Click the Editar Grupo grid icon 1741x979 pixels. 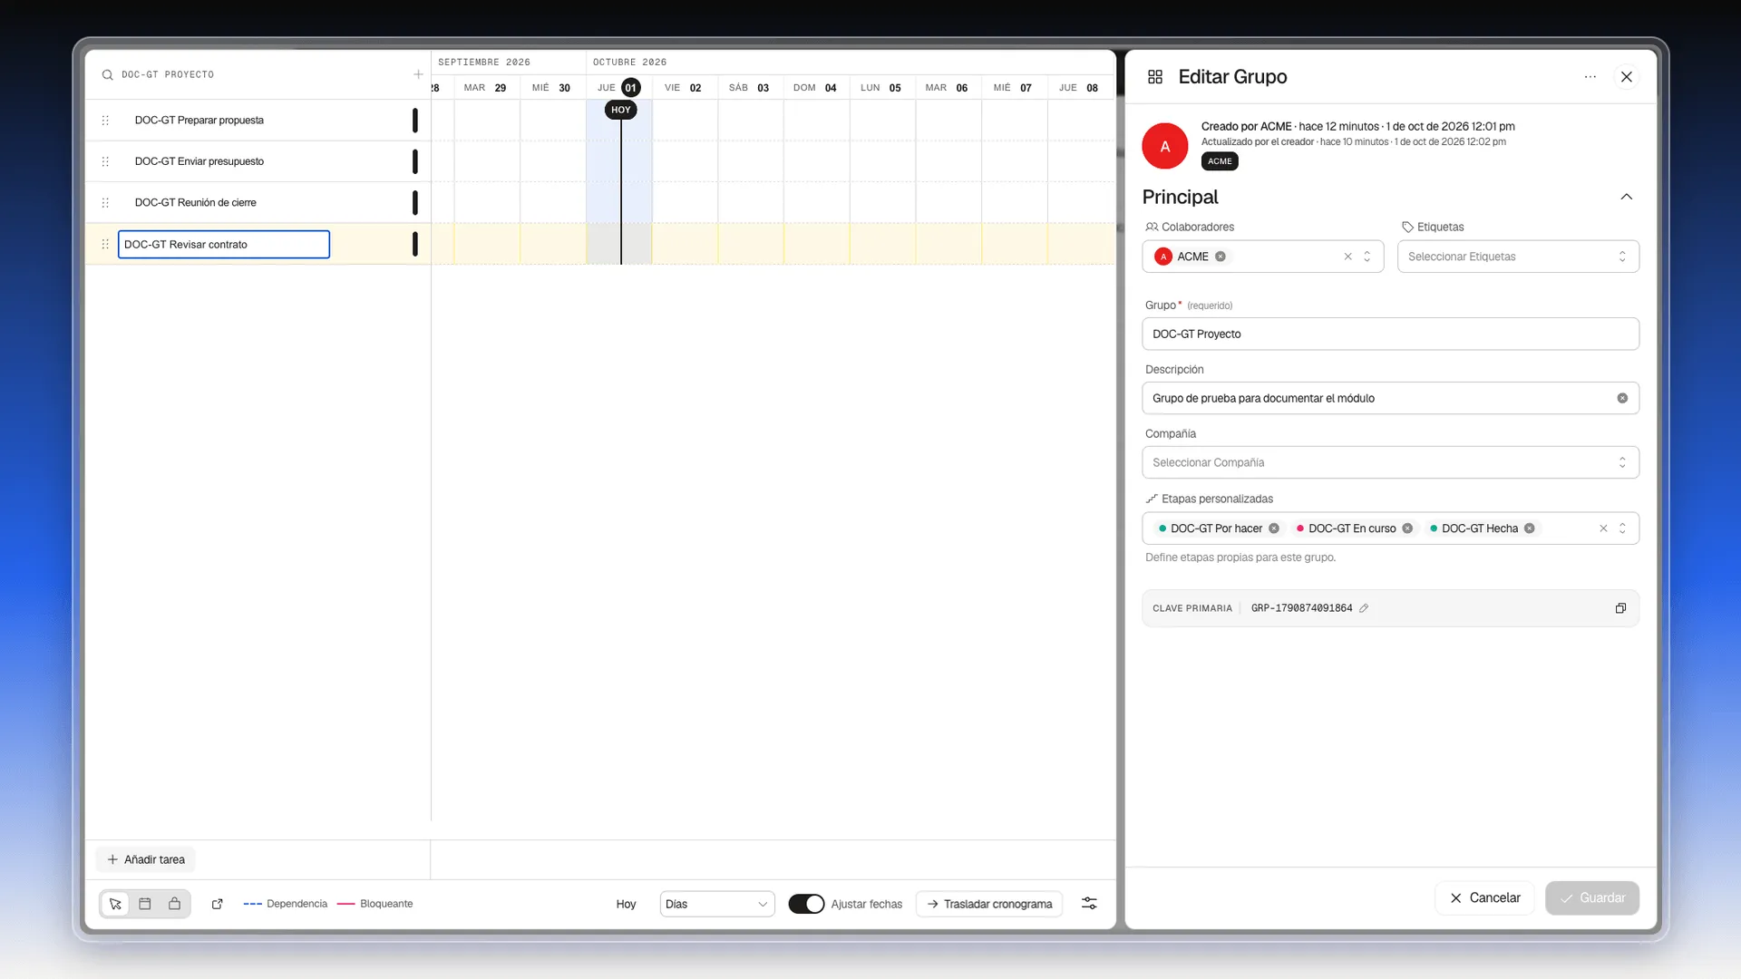pyautogui.click(x=1155, y=77)
